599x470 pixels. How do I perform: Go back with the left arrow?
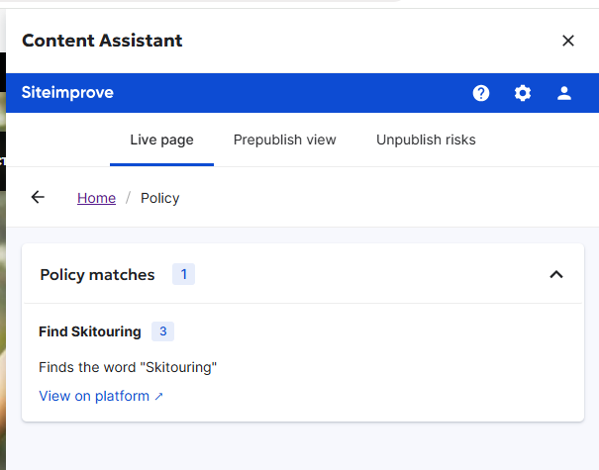click(x=38, y=197)
